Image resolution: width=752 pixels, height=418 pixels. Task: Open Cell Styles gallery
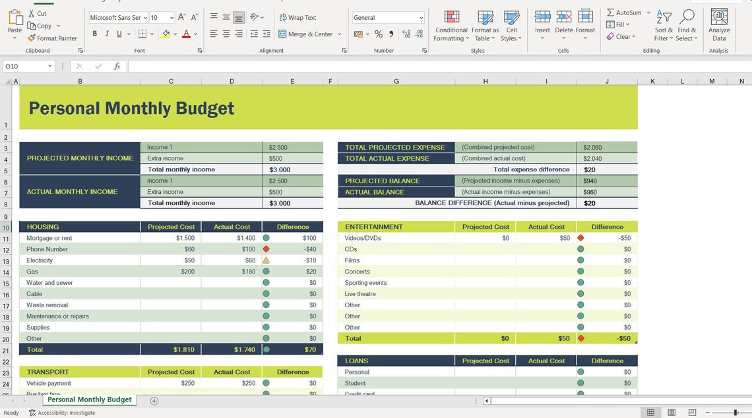click(511, 25)
